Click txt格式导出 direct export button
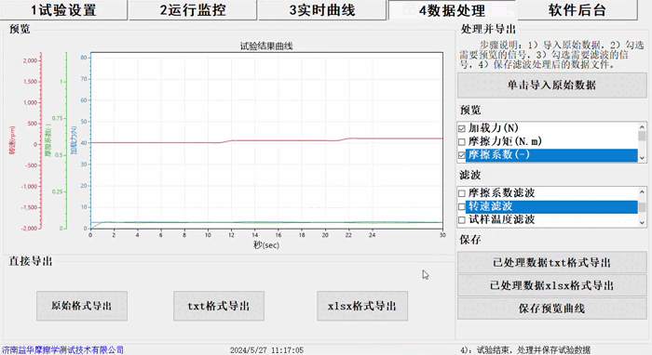652x355 pixels. (x=219, y=306)
